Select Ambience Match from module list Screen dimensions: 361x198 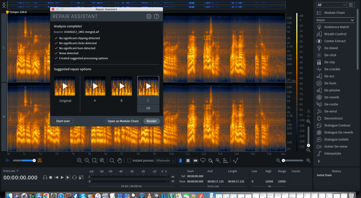(333, 27)
